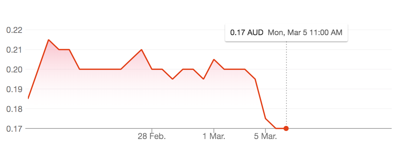Viewport: 399px width, 146px height.
Task: Click the 0.22 y-axis label
Action: pyautogui.click(x=14, y=30)
